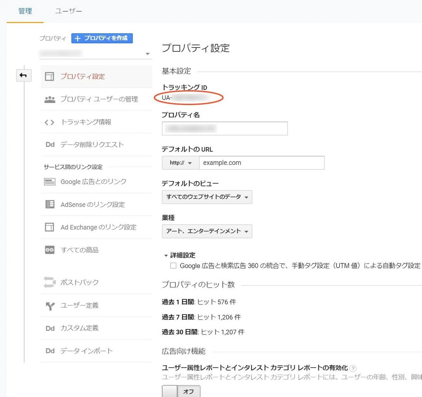Open the property selector dropdown arrow
The image size is (422, 397).
point(148,54)
